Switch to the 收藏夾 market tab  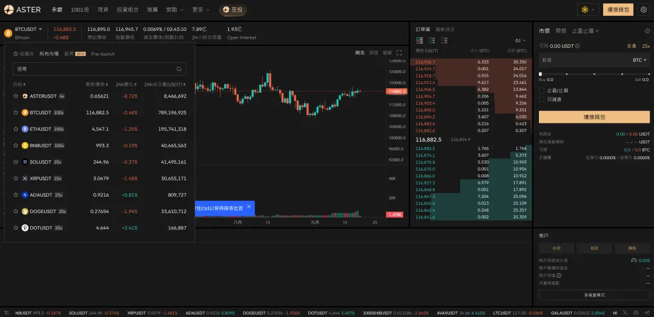[x=24, y=54]
